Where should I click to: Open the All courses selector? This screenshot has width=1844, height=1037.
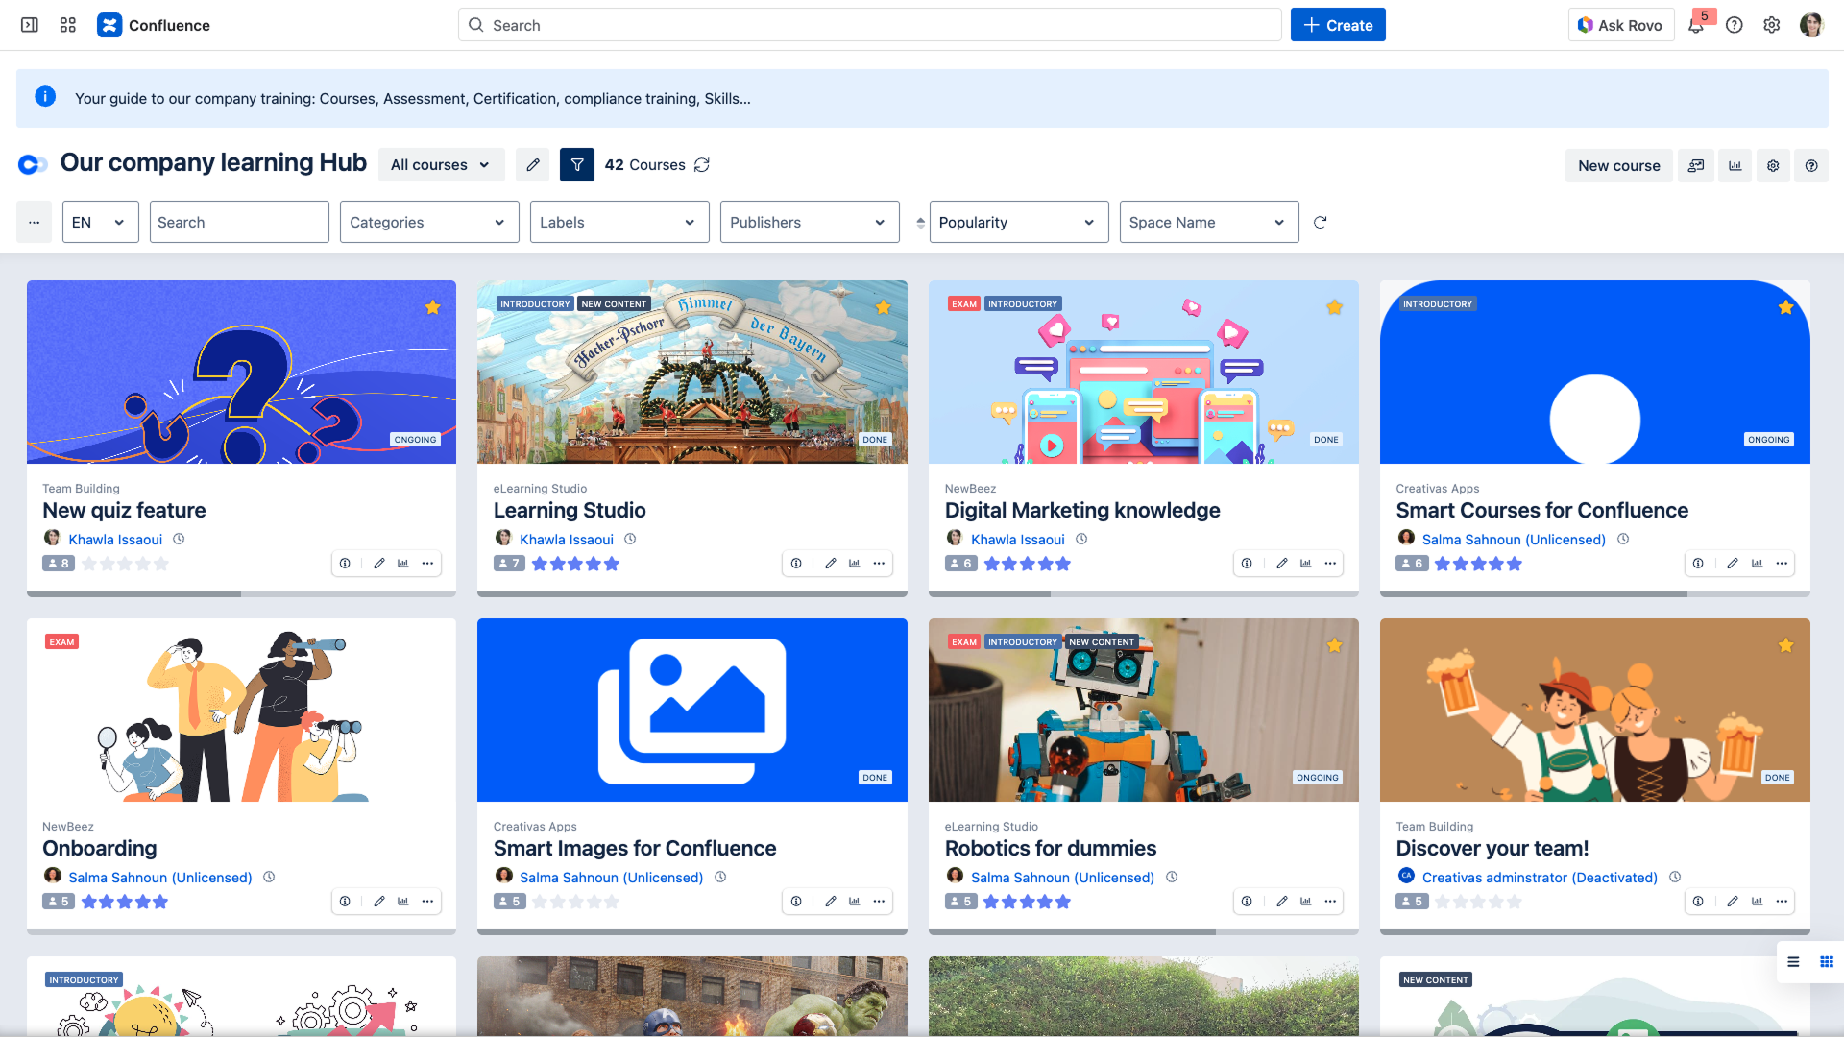pos(440,164)
